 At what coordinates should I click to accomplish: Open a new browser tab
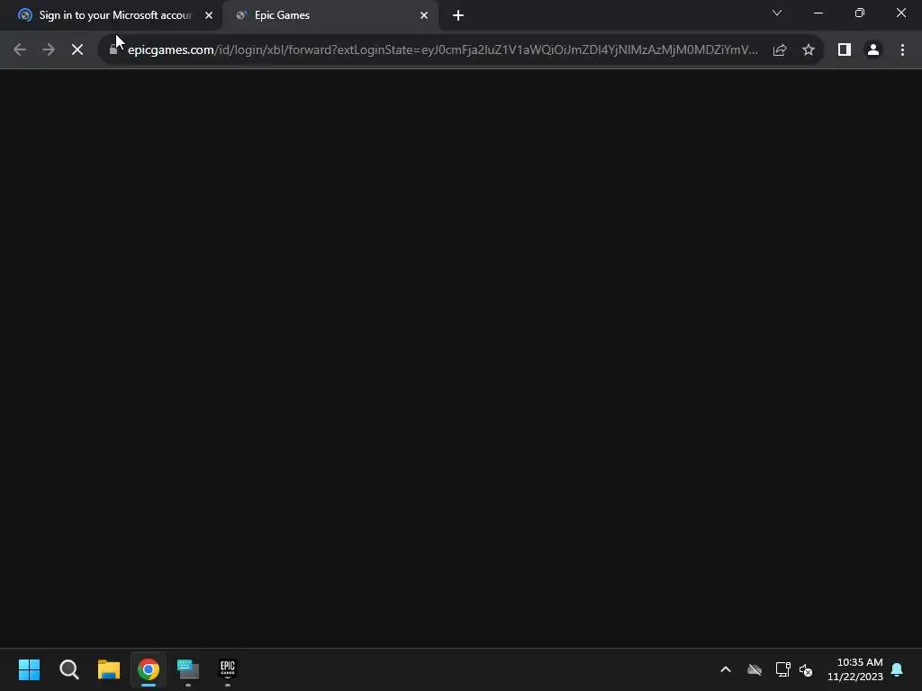[x=458, y=15]
